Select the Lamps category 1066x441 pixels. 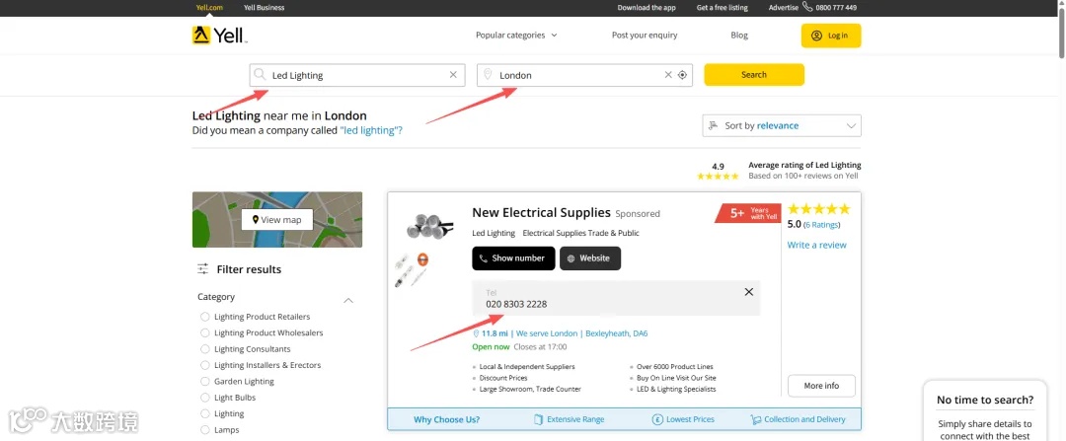click(205, 430)
